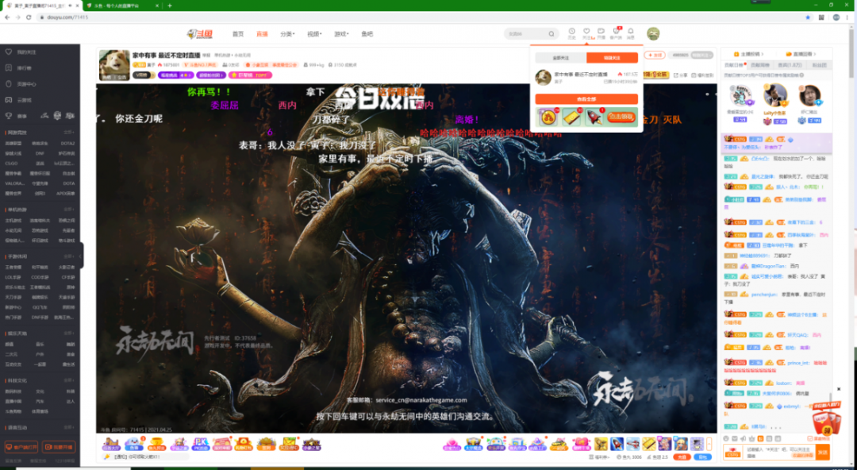Select the 特别关注 tab in popup
Screen dimensions: 857x470
click(612, 57)
